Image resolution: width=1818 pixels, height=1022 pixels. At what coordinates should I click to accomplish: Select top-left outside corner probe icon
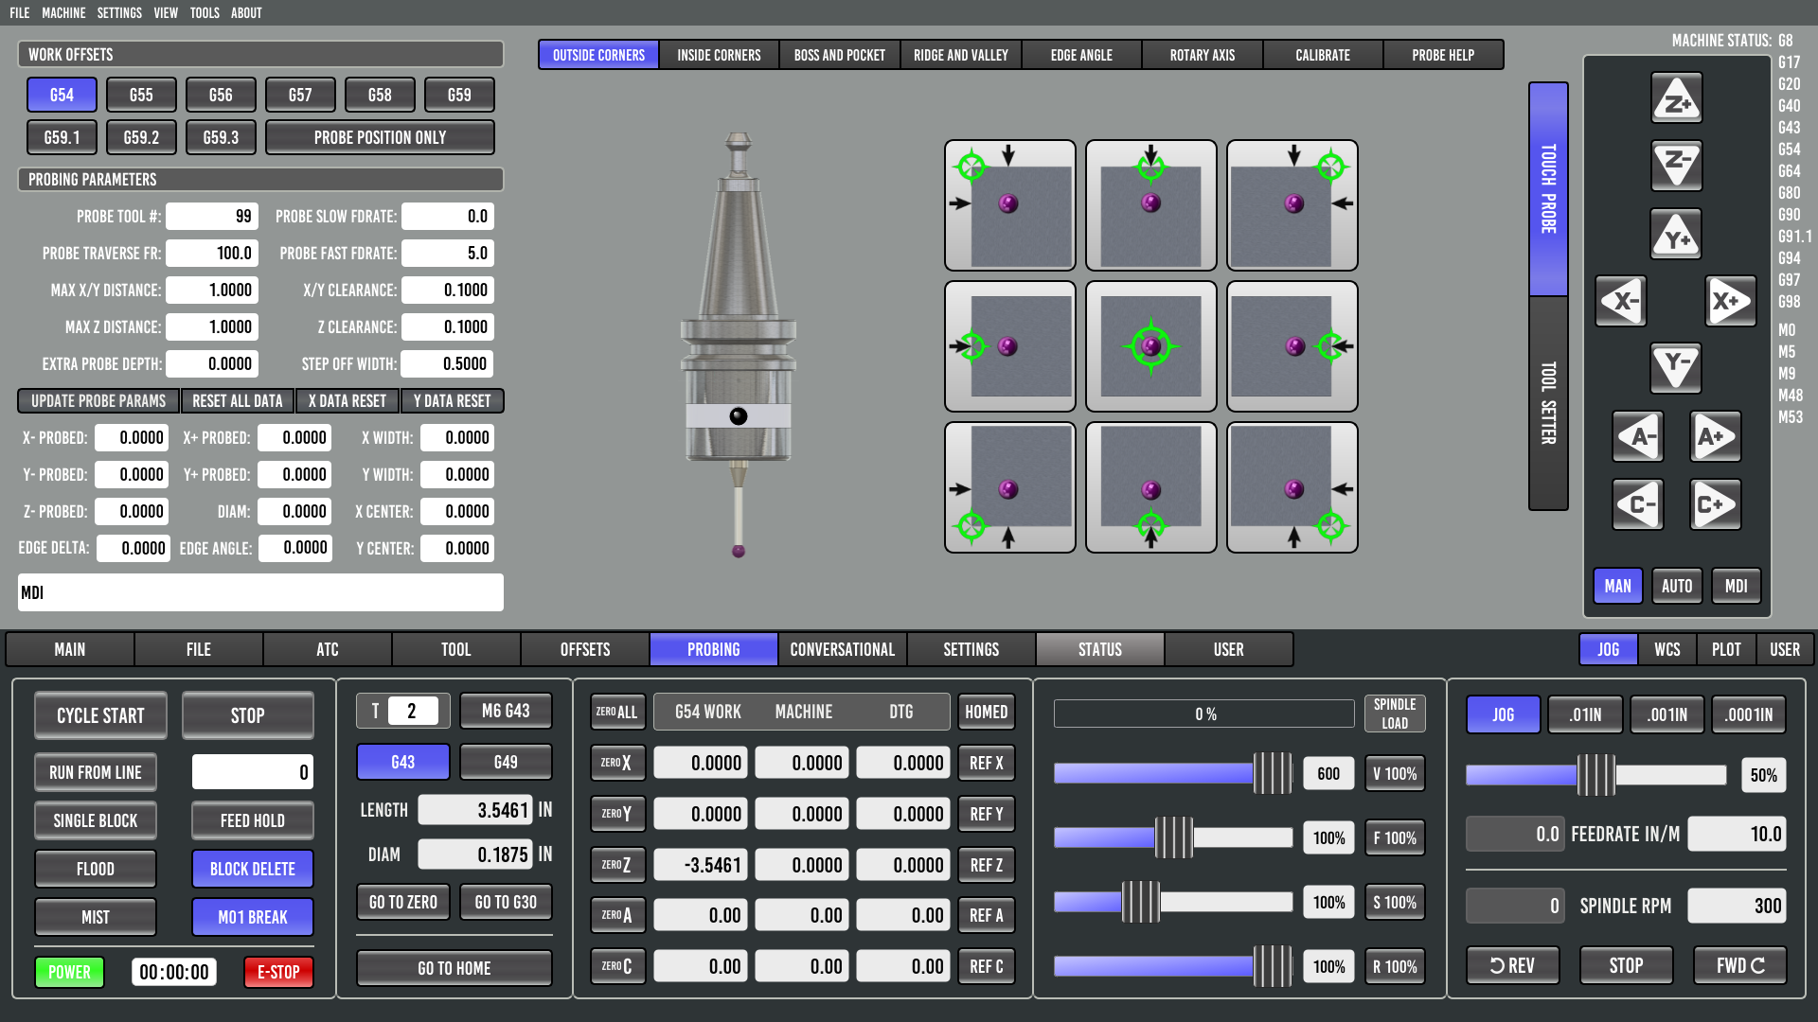1009,205
